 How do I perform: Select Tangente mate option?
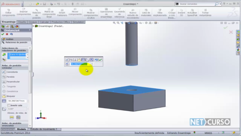(9, 87)
